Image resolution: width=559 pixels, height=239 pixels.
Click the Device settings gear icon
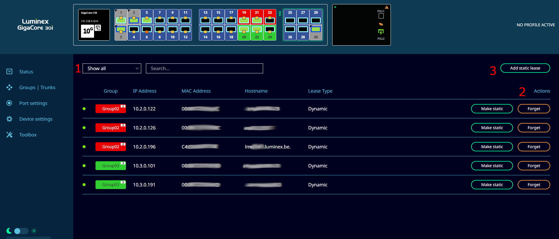click(x=9, y=119)
